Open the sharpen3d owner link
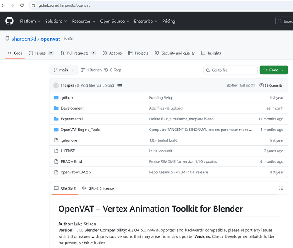Viewport: 293px width, 248px height. (x=24, y=39)
